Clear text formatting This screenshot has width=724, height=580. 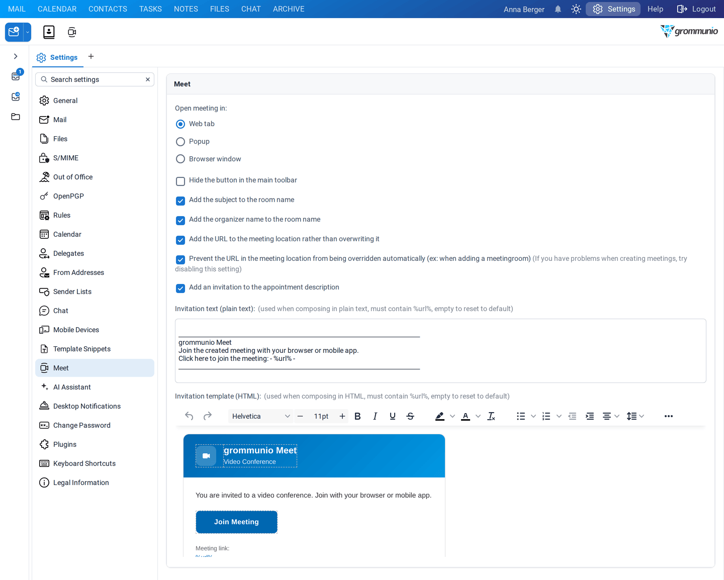click(x=491, y=416)
